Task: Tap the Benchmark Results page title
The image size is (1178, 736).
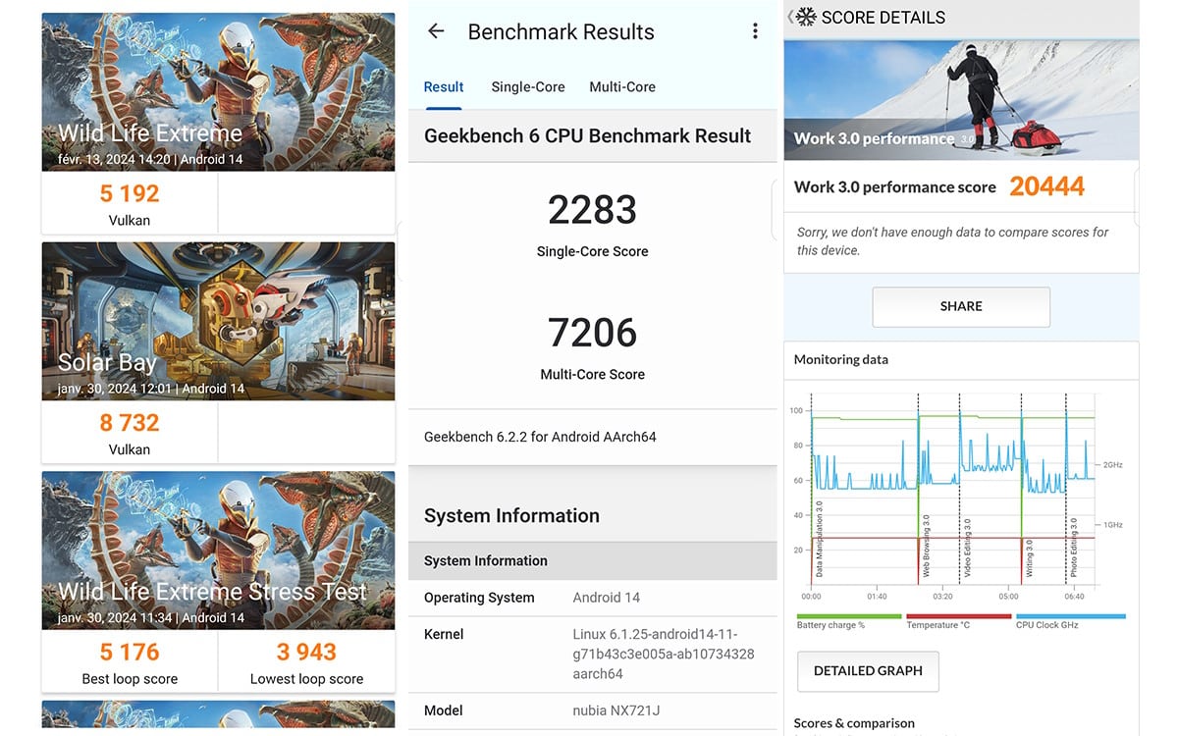Action: [x=561, y=31]
